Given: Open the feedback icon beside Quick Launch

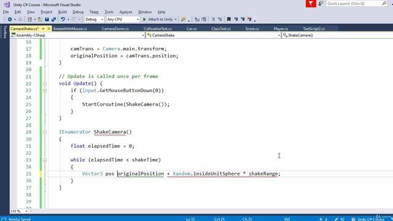Looking at the screenshot, I should (321, 4).
